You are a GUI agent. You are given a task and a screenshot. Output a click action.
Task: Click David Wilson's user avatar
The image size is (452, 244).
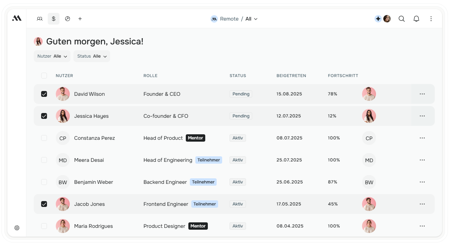tap(63, 94)
